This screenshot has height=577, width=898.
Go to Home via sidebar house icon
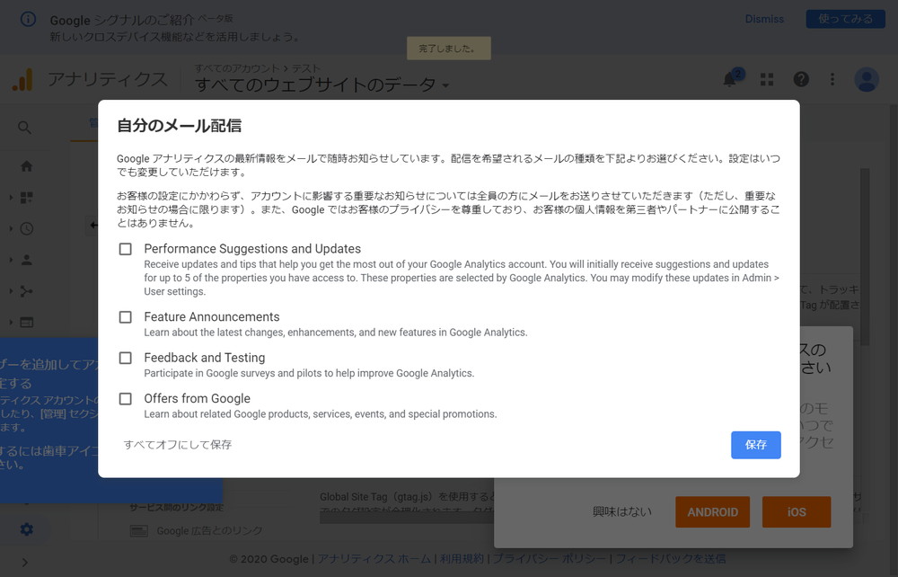click(x=26, y=166)
